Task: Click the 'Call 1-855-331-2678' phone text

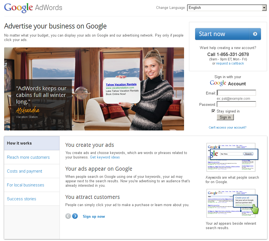Action: tap(228, 55)
